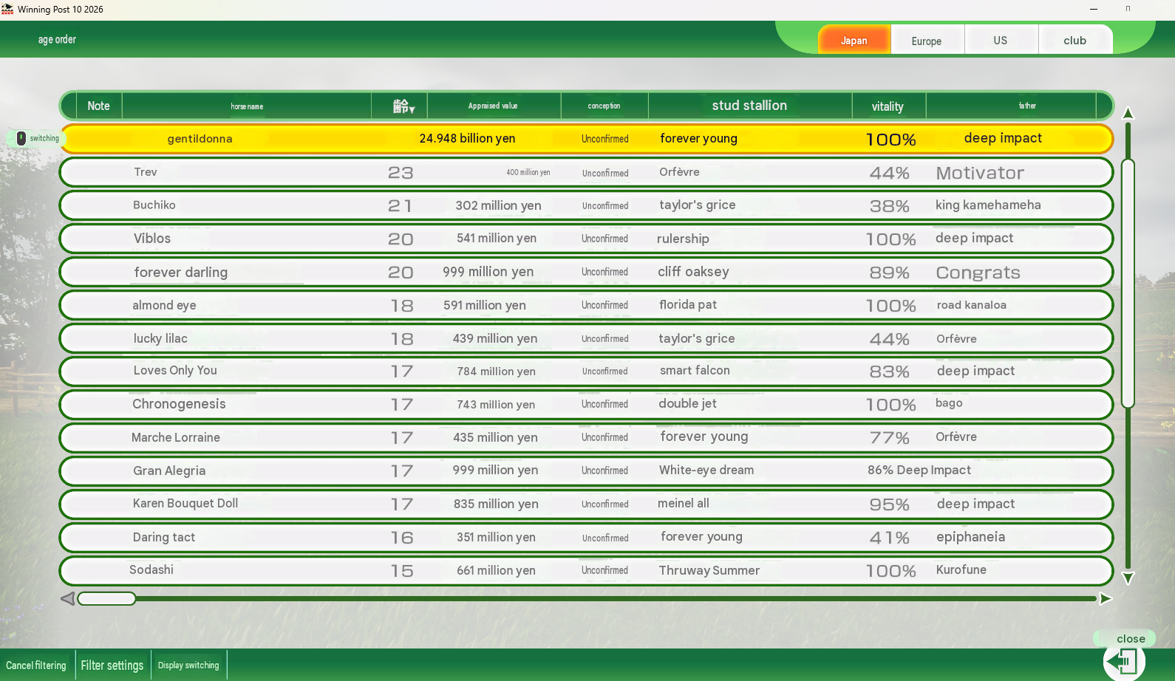Click stud stallion Orfèvre in Trev row

[679, 172]
